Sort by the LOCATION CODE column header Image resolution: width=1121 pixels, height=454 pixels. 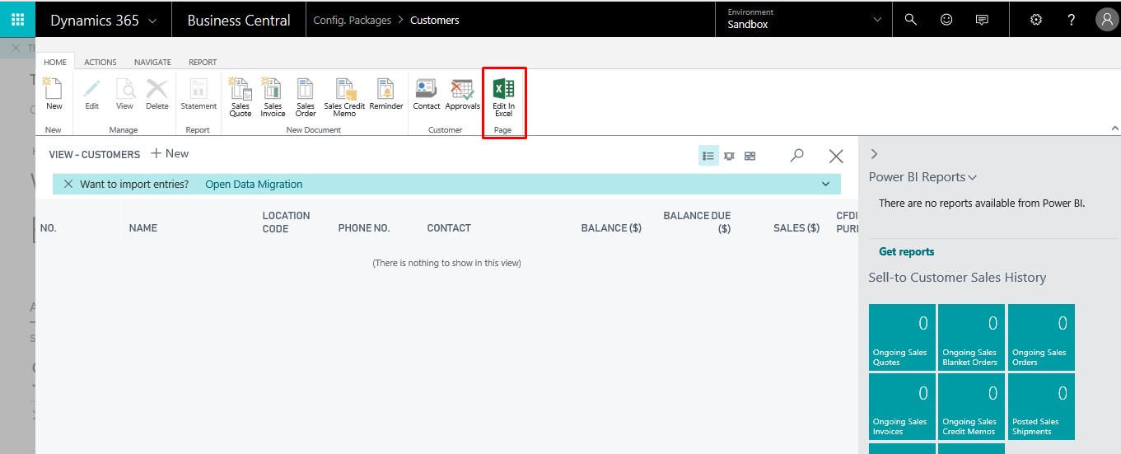[286, 222]
